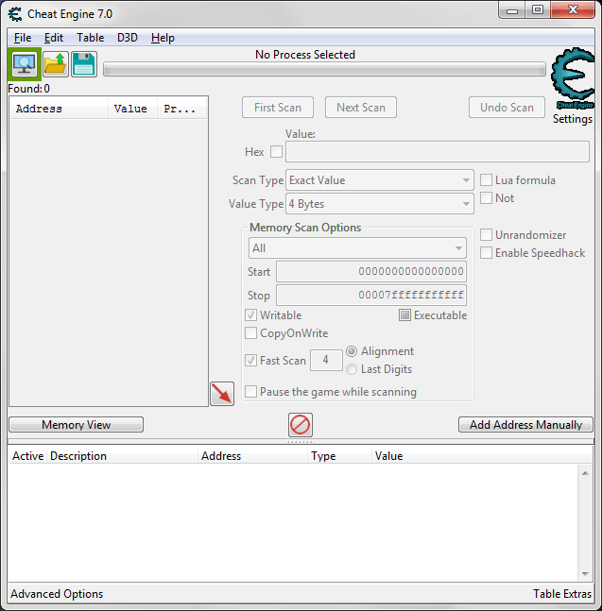
Task: Save table with floppy disk icon
Action: (84, 64)
